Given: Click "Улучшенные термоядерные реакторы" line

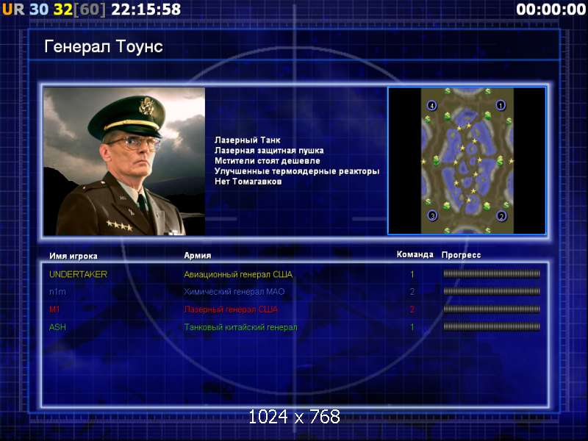Looking at the screenshot, I should pyautogui.click(x=297, y=171).
